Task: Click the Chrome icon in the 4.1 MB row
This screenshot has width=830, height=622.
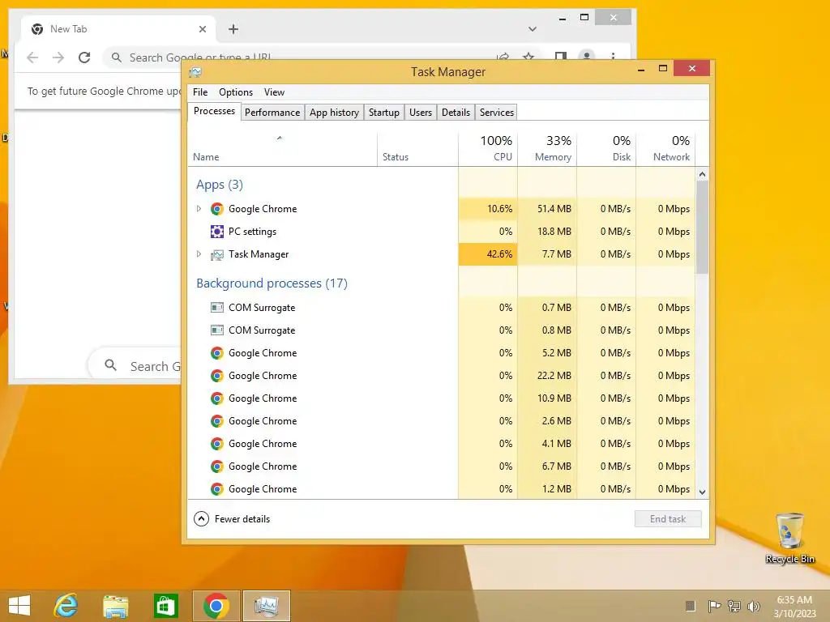Action: coord(216,444)
